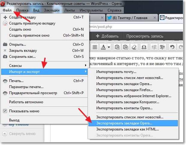This screenshot has height=145, width=186.
Task: Switch to the Редактировать tab
Action: pyautogui.click(x=171, y=18)
